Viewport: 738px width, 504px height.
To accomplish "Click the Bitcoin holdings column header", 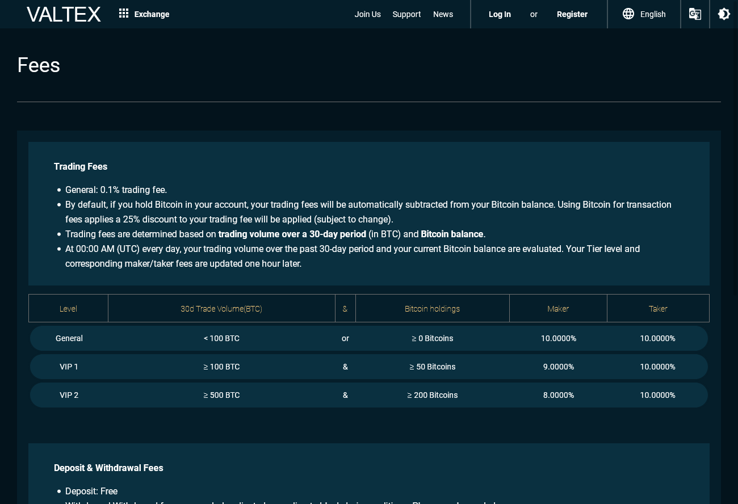I will pyautogui.click(x=433, y=309).
